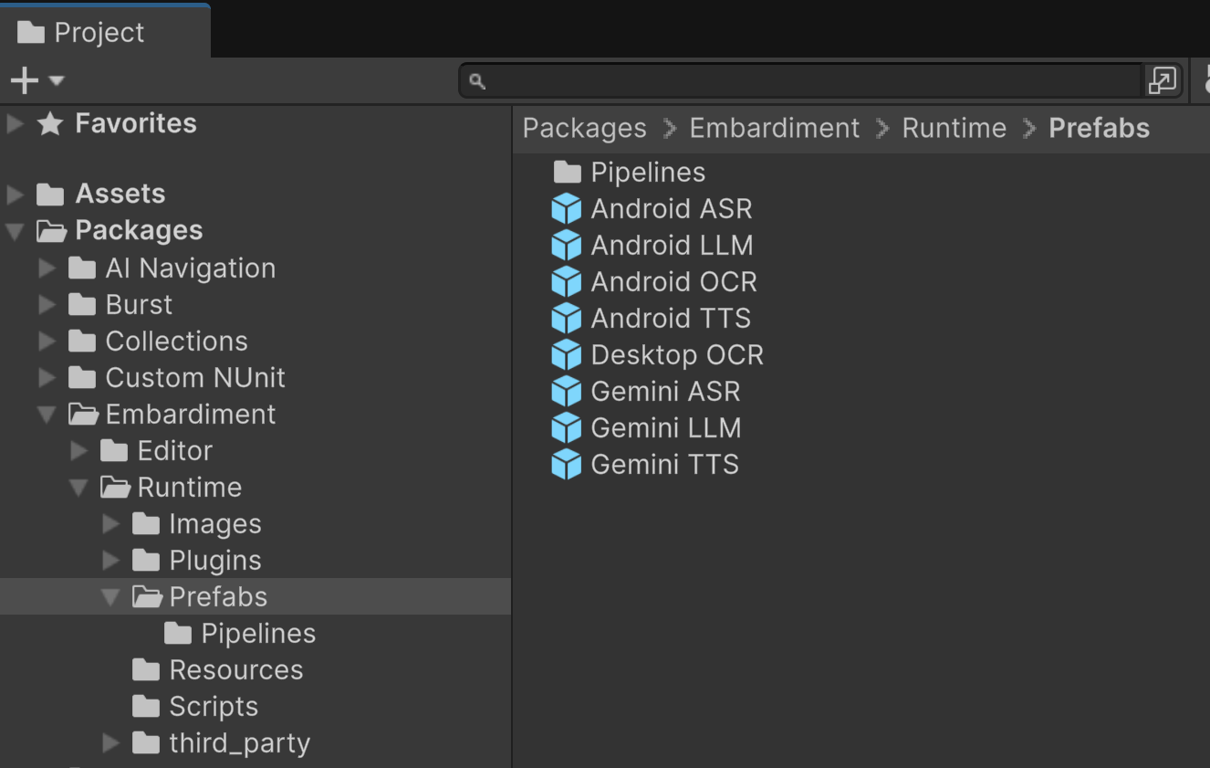Click the Collections folder icon

[82, 342]
